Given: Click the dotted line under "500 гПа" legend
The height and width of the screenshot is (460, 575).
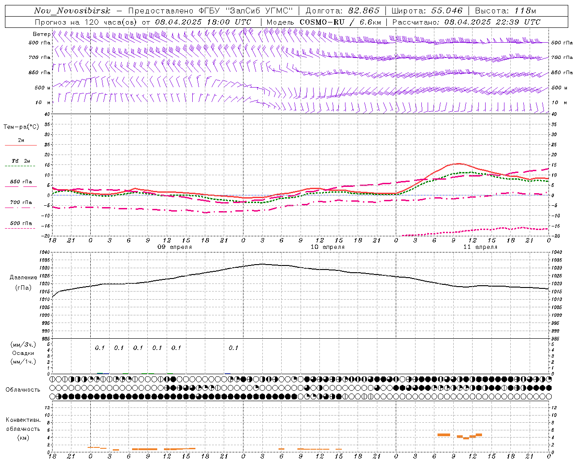Looking at the screenshot, I should (20, 229).
